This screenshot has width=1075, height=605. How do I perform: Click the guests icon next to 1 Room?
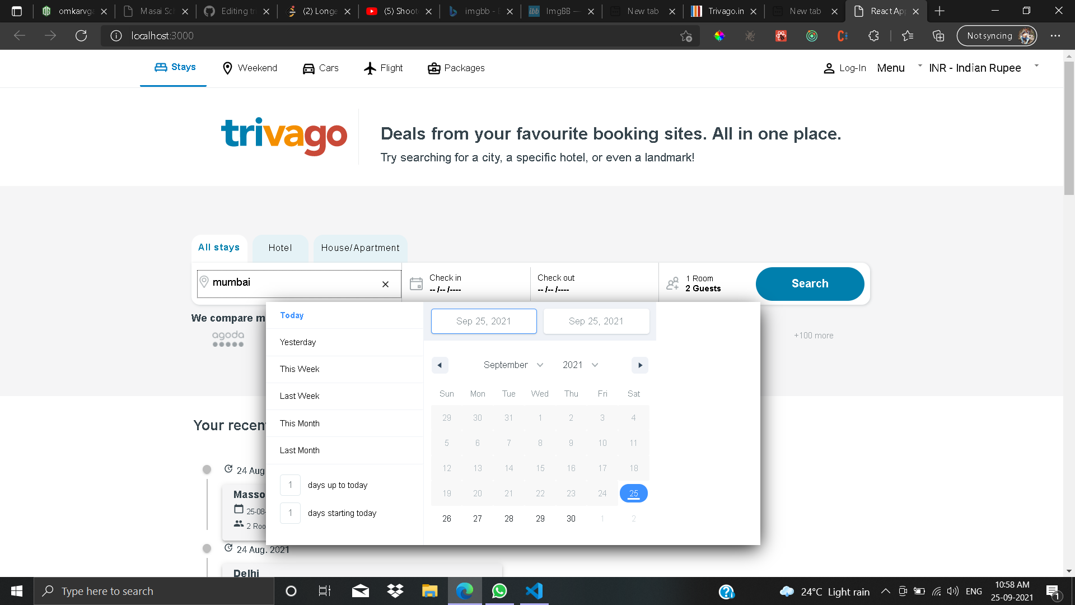672,283
